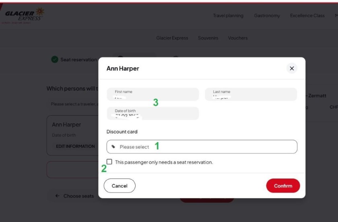Screen dimensions: 338x222
Task: Switch to Glacier Express tab
Action: click(x=172, y=38)
